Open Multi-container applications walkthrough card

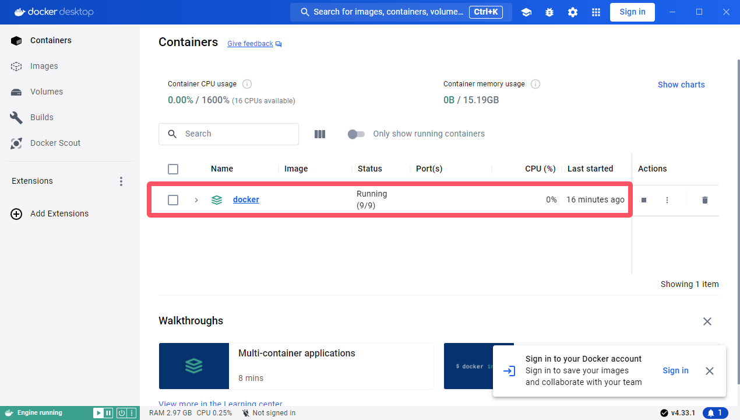point(296,366)
